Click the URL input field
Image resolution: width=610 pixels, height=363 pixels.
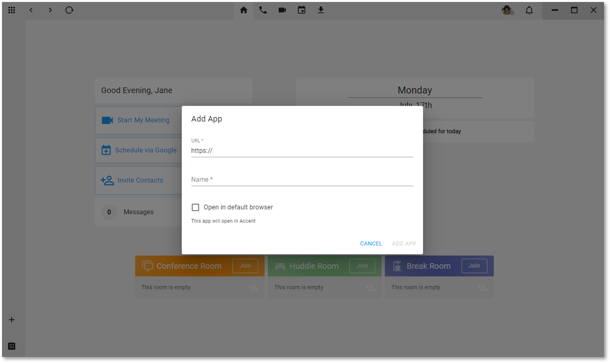(302, 151)
